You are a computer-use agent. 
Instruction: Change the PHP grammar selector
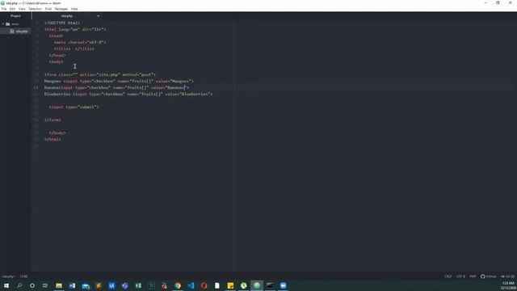tap(473, 276)
